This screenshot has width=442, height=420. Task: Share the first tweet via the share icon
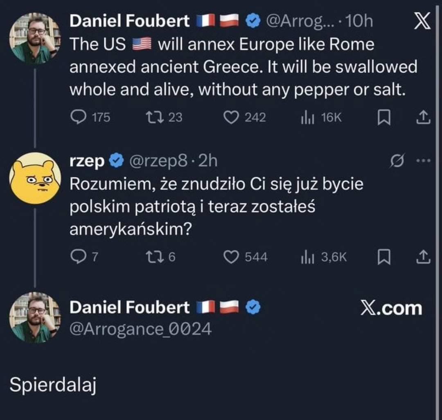click(424, 117)
